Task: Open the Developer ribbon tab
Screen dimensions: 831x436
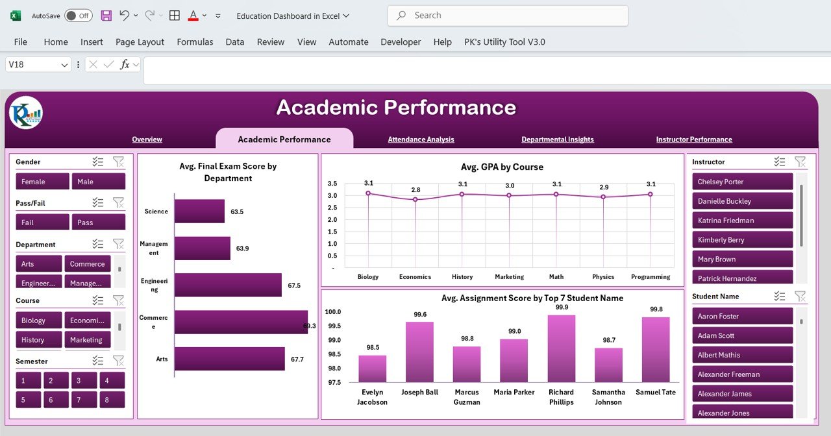Action: 401,42
